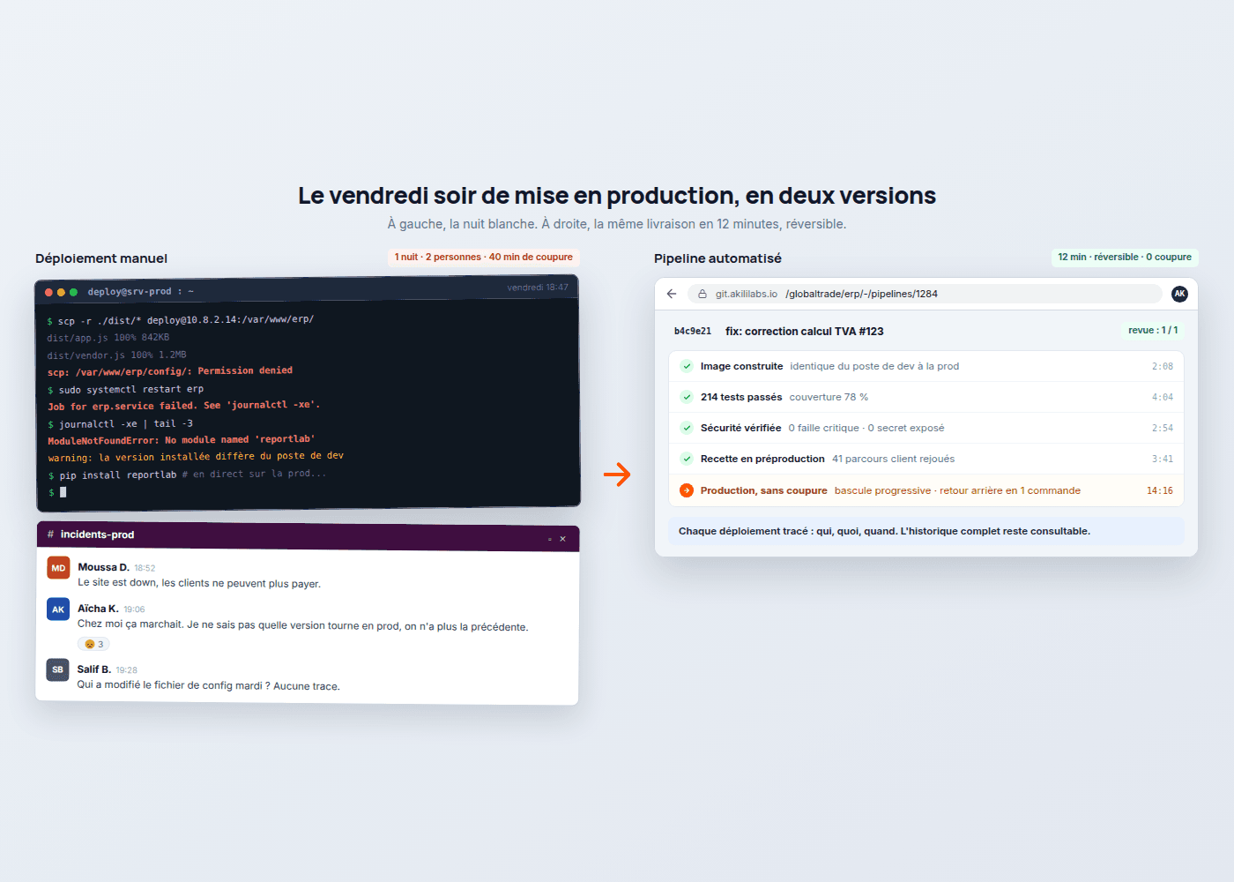Close the incidents-prod channel panel
Viewport: 1234px width, 882px height.
(562, 539)
